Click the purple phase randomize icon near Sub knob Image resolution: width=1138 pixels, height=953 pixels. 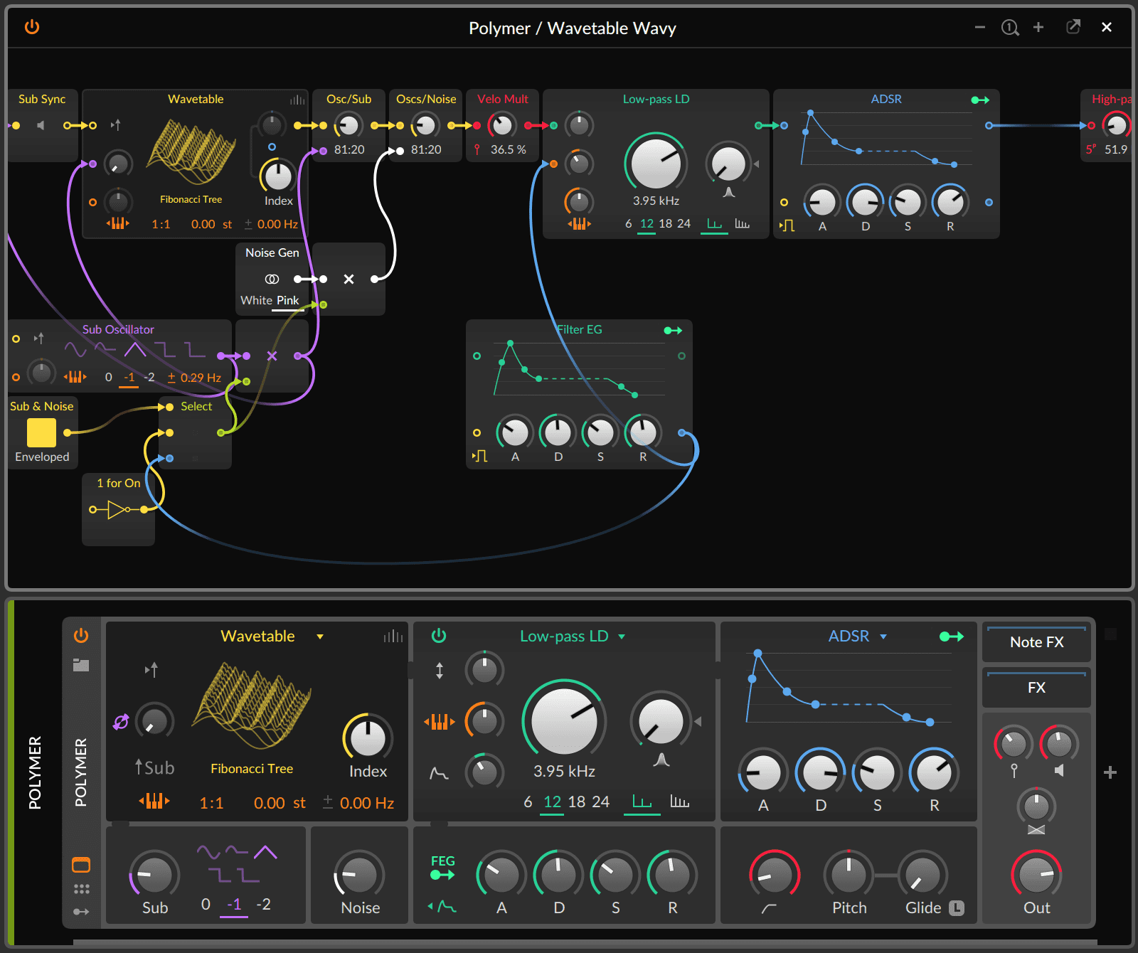[x=122, y=722]
